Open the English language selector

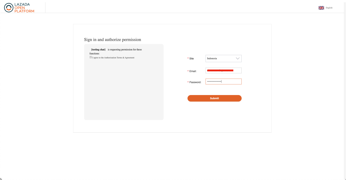tap(329, 8)
